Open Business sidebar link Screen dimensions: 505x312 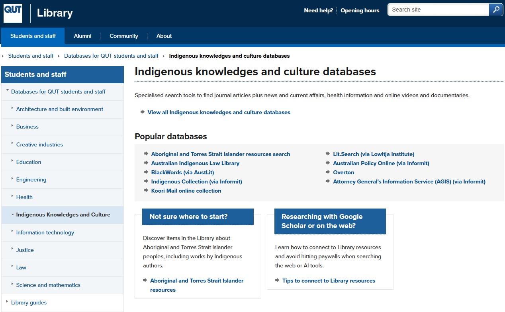pyautogui.click(x=27, y=127)
